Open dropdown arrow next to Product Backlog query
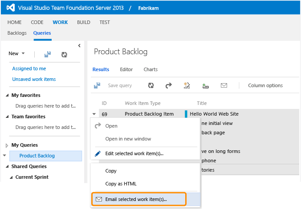 pyautogui.click(x=4, y=155)
